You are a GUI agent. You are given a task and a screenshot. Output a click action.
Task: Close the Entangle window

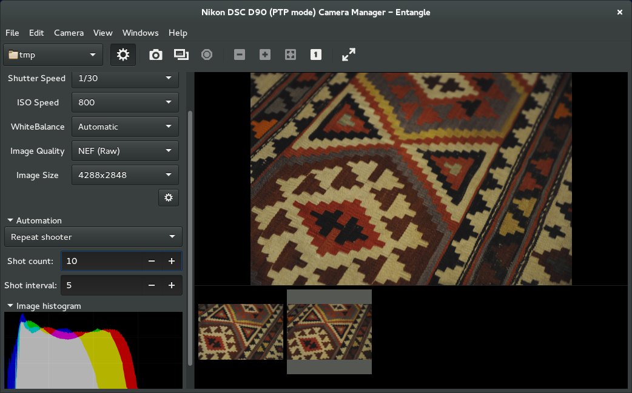click(619, 13)
